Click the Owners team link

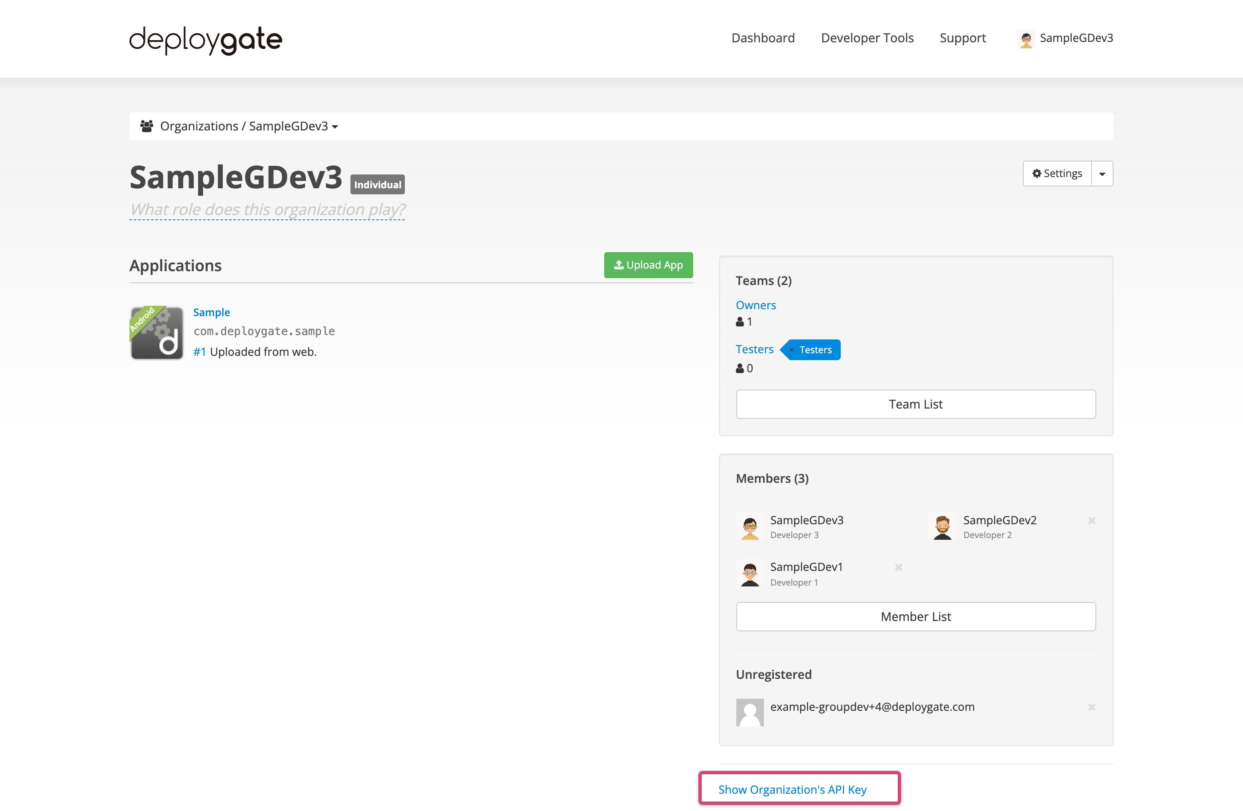[756, 304]
